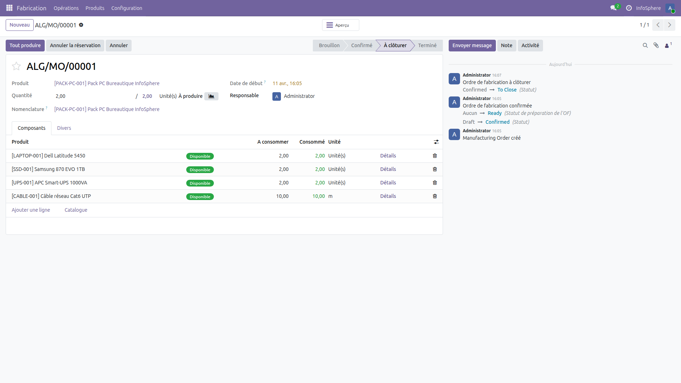Open followers list icon

click(x=667, y=45)
